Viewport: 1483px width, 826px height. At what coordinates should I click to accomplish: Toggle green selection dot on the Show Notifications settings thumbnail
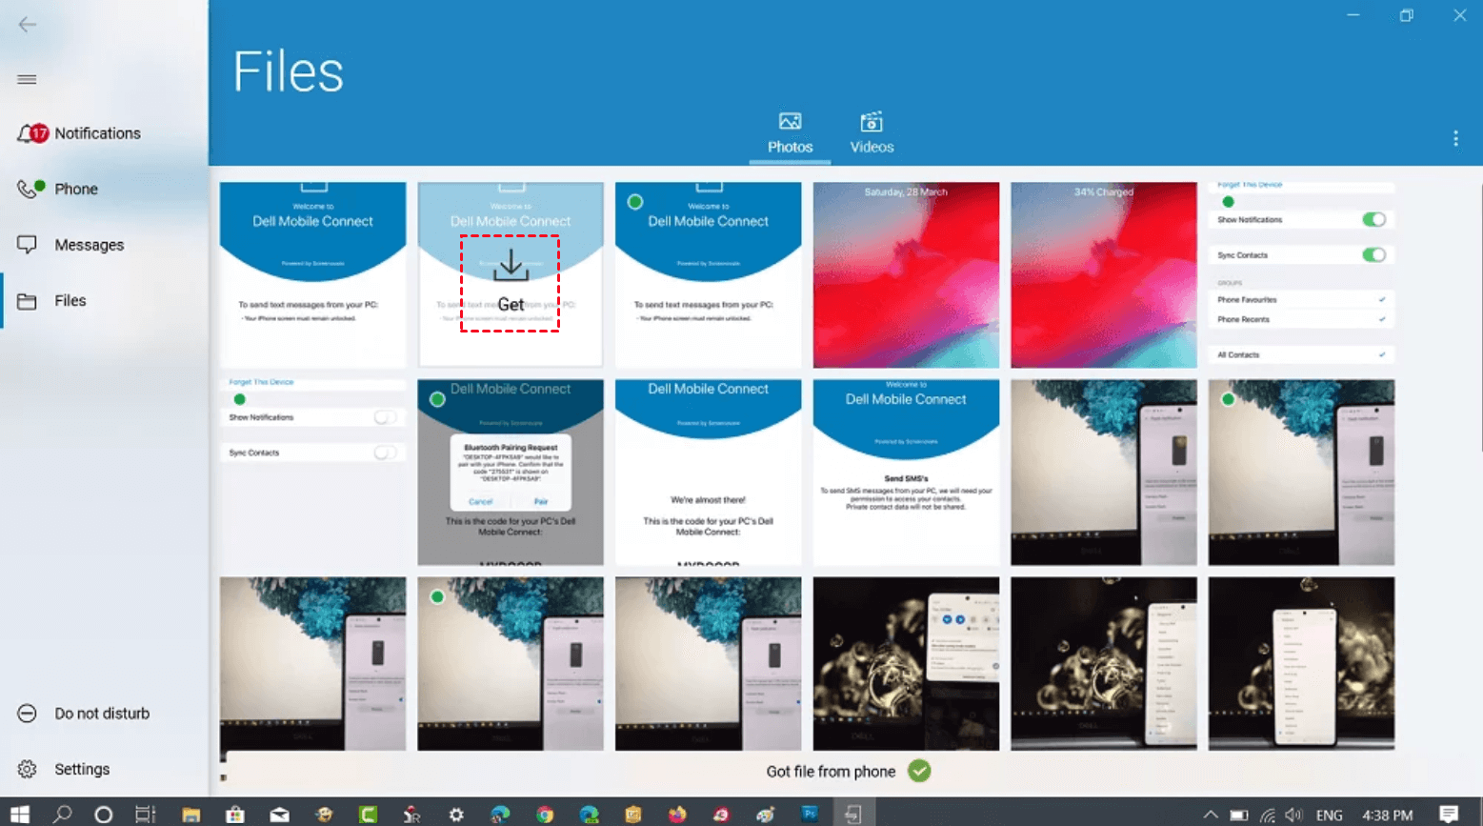pos(1228,202)
